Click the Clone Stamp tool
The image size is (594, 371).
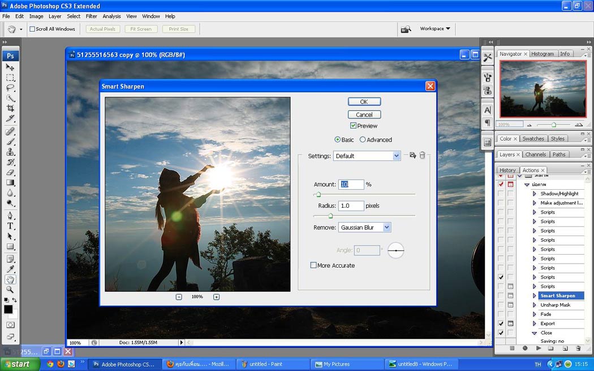pos(10,152)
